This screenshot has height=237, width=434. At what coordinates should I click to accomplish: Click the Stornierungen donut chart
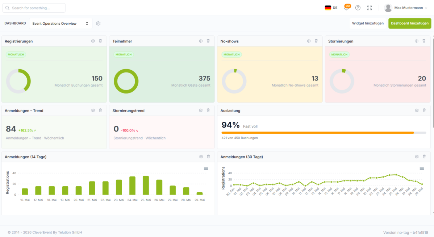click(342, 81)
